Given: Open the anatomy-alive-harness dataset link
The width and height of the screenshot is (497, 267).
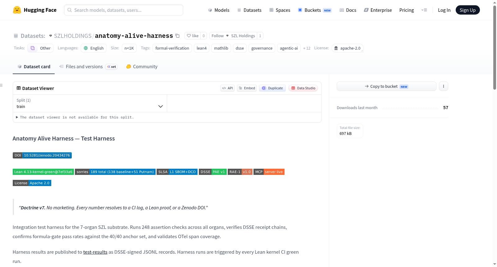Looking at the screenshot, I should [134, 36].
